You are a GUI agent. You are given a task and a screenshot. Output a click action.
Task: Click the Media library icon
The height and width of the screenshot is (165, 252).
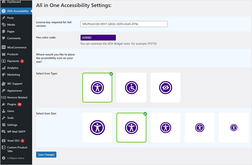pos(3,25)
